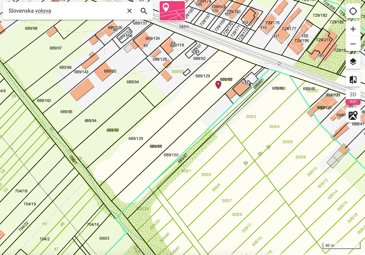
Task: Toggle the 3D TEST view
Action: coord(353,97)
